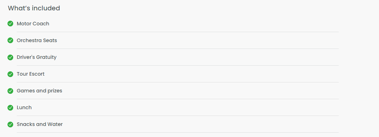Click the divider line beneath Tour Escort
Image resolution: width=379 pixels, height=137 pixels.
178,82
